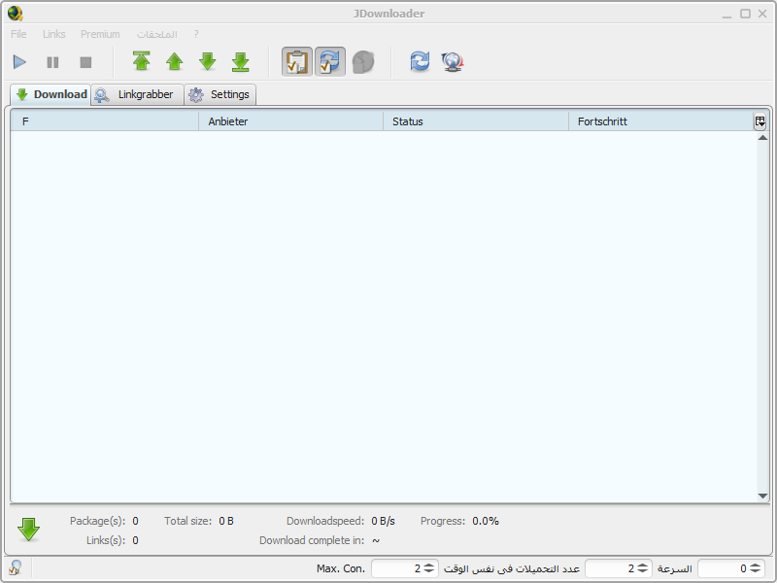
Task: Click the large green download arrow icon
Action: [x=29, y=530]
